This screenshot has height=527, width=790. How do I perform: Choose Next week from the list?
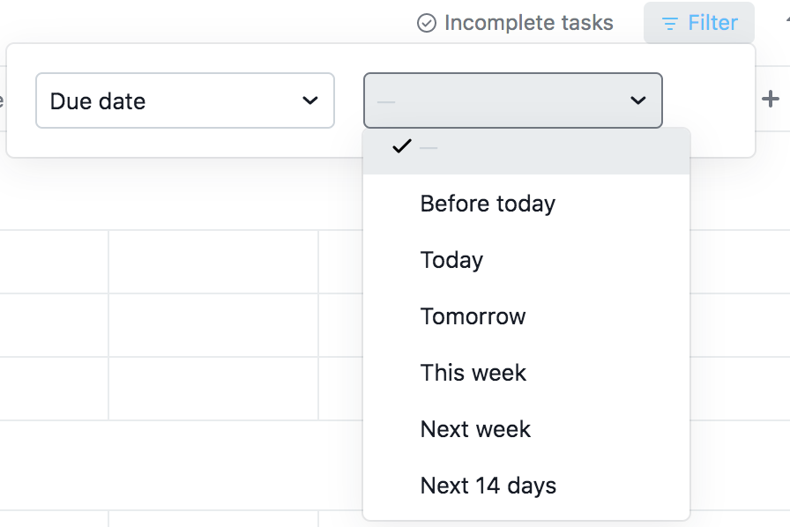tap(475, 429)
